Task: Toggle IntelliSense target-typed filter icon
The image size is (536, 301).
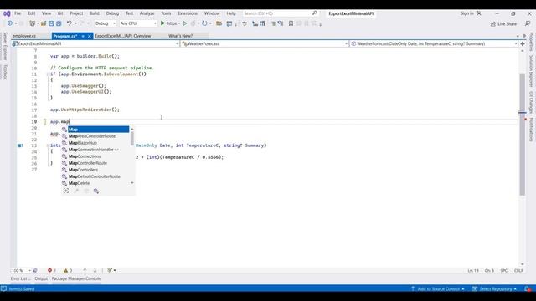Action: click(66, 191)
